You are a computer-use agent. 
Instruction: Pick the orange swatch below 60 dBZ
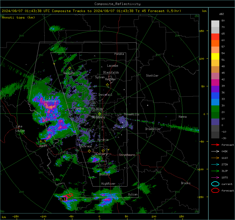215,43
